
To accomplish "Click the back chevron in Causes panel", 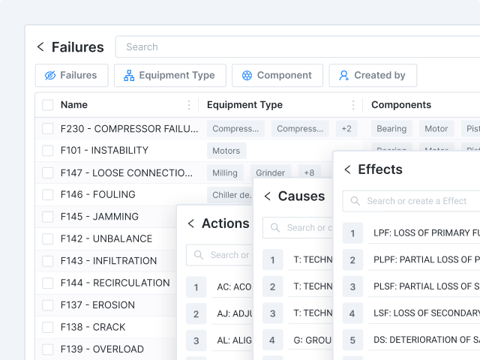I will 268,196.
